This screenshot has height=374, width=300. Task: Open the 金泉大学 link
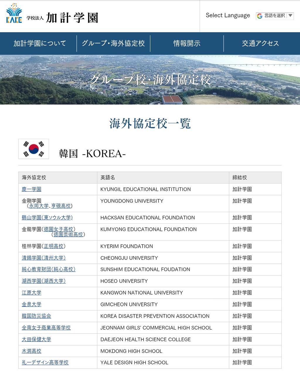pos(32,304)
